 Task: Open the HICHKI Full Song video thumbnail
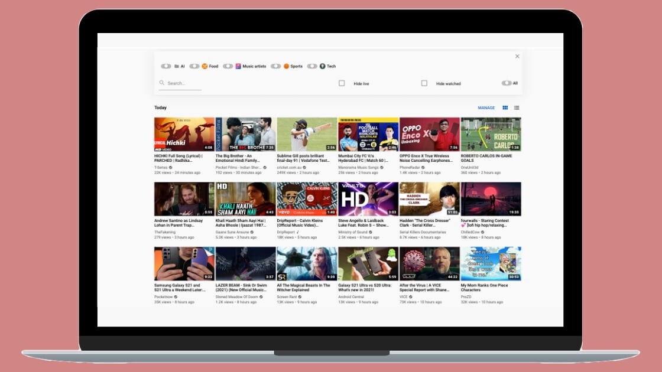coord(184,134)
